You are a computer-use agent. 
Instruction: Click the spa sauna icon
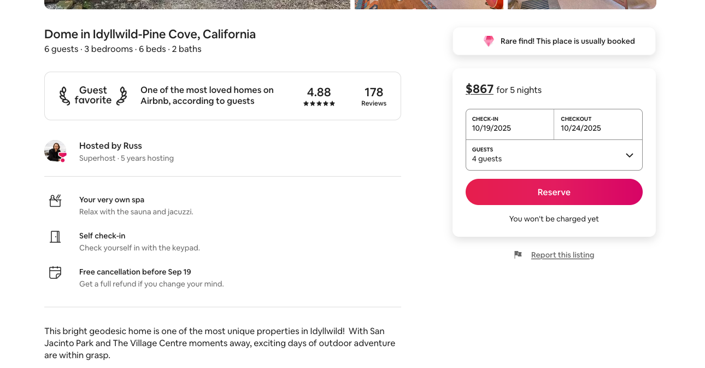55,201
